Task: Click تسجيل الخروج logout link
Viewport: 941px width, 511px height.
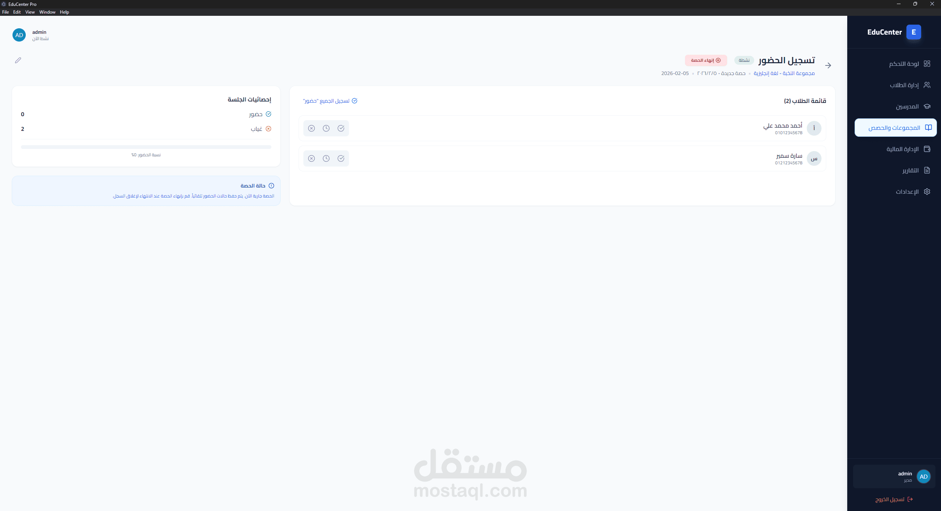Action: [x=894, y=499]
